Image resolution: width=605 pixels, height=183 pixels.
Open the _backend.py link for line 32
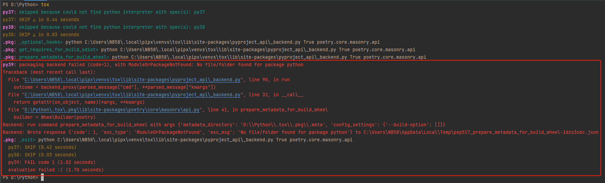[133, 95]
